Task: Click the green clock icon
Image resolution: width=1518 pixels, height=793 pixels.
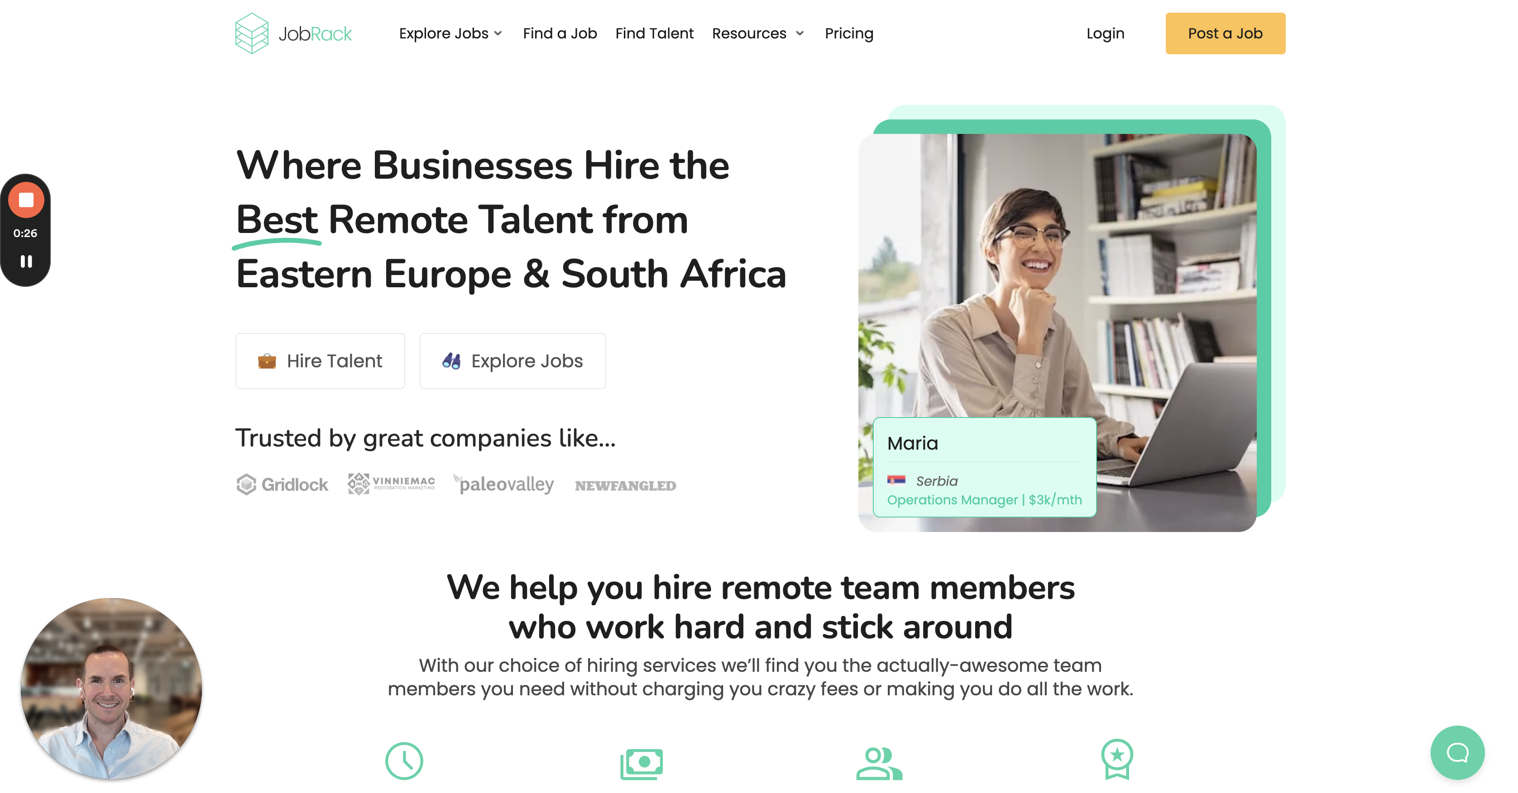Action: point(404,760)
